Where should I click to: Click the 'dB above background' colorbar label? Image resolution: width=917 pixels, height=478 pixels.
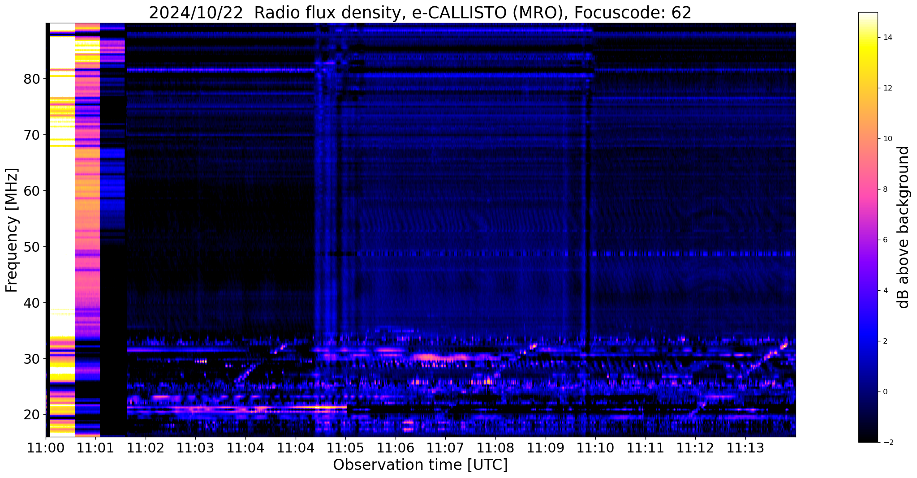903,227
